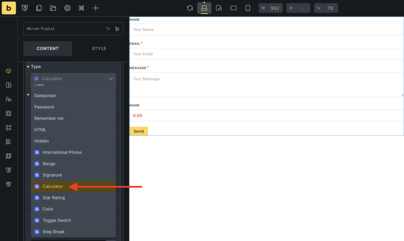Click the CSS3 shield icon in left sidebar
404x241 pixels.
click(9, 170)
